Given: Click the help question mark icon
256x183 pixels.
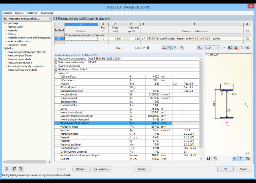Looking at the screenshot, I should (6, 169).
